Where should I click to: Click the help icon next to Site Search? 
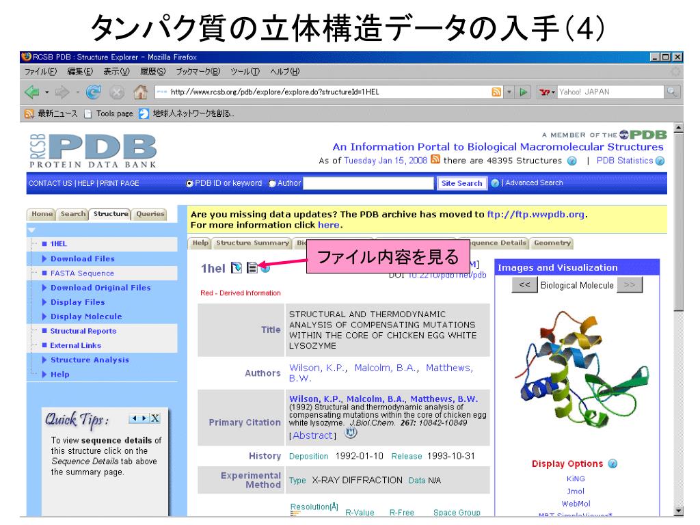click(x=495, y=183)
